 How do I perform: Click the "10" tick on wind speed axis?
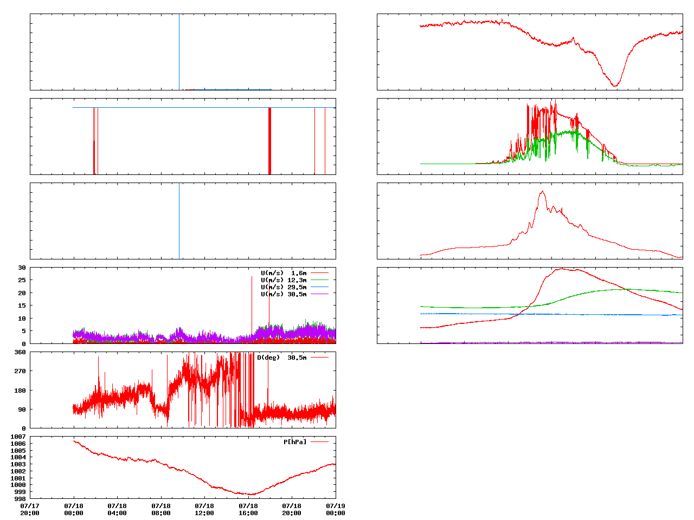click(x=22, y=318)
